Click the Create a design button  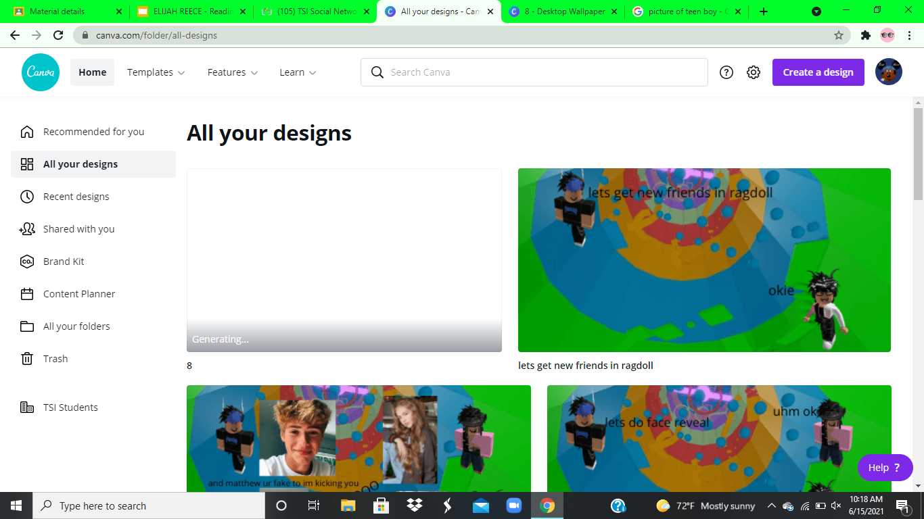(x=818, y=72)
